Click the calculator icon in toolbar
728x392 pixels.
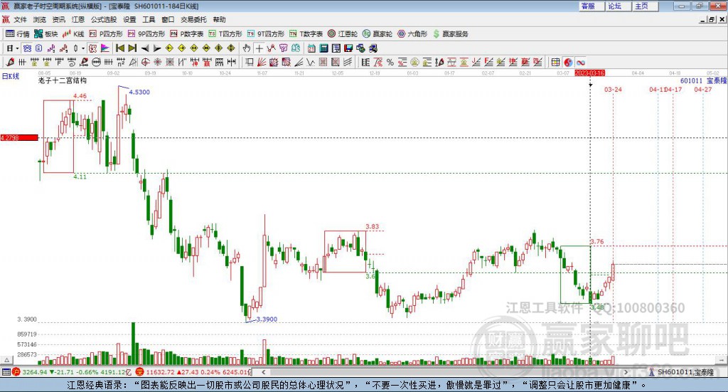click(324, 48)
